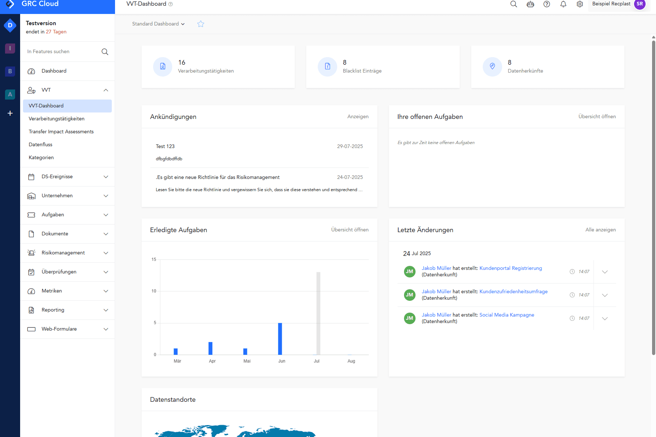Expand the Risikomanagement section
The height and width of the screenshot is (437, 656).
[106, 253]
